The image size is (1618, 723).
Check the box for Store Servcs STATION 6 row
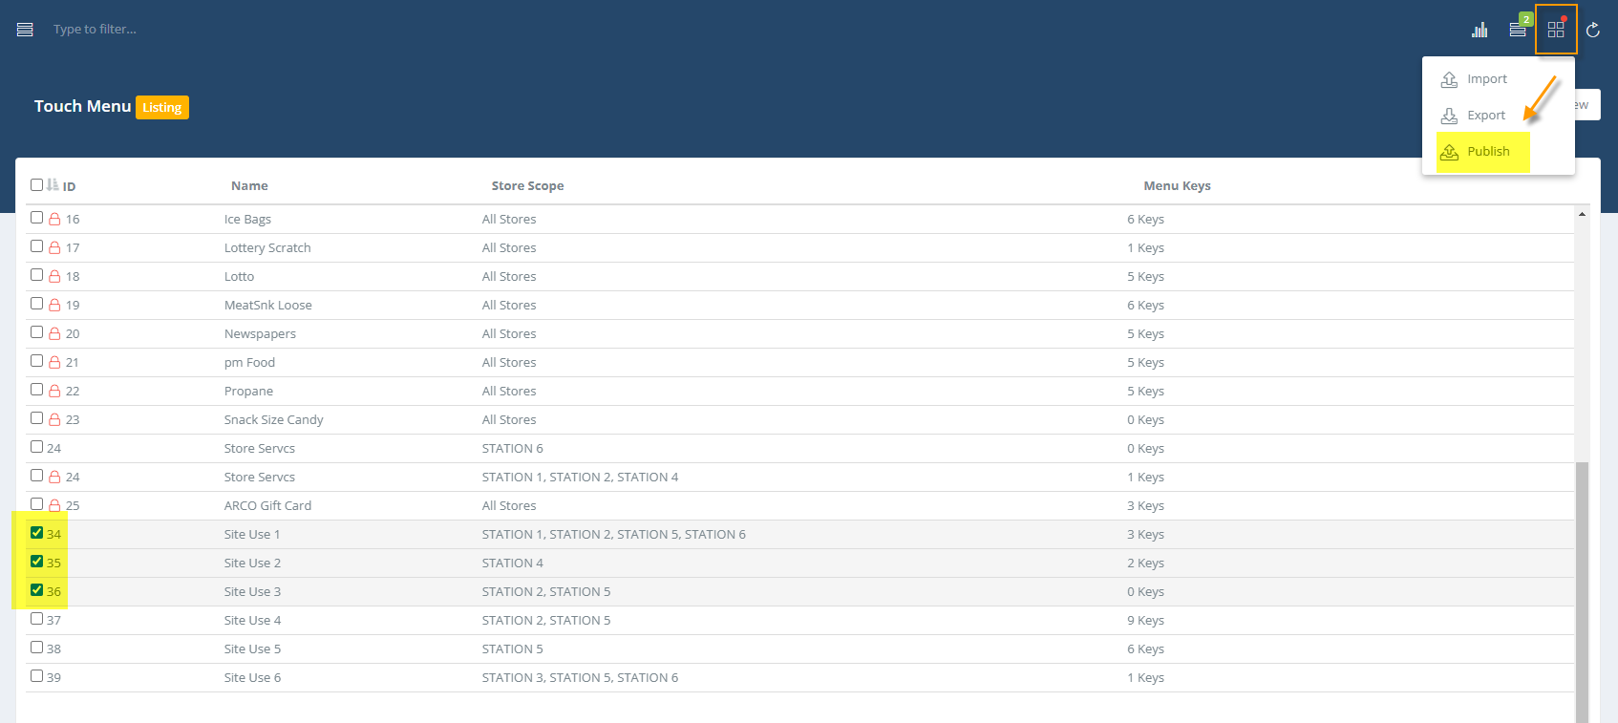pos(36,447)
